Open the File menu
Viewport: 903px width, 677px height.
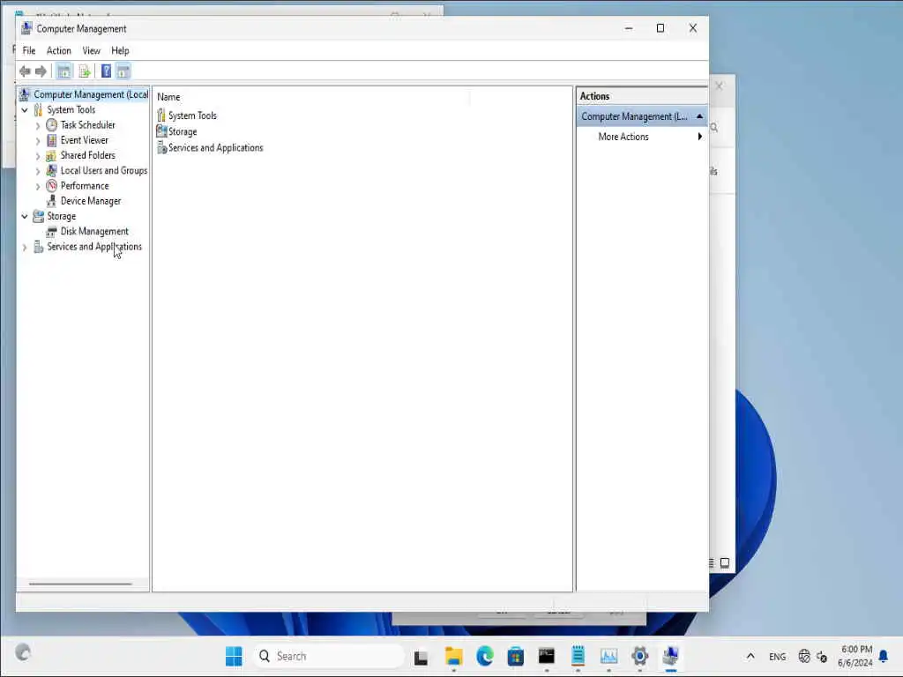click(29, 50)
